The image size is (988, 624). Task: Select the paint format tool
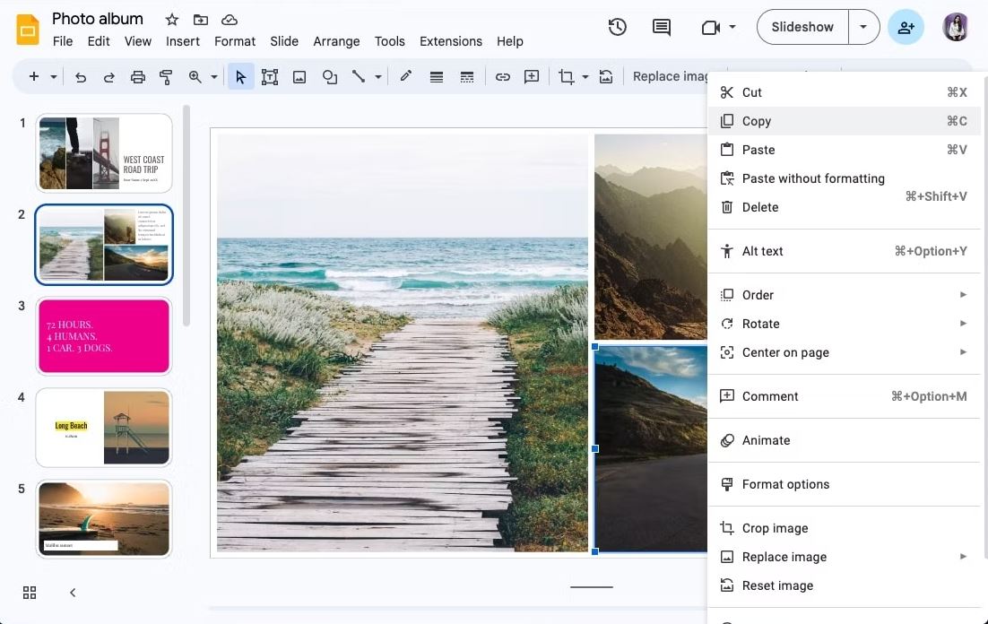[x=166, y=77]
